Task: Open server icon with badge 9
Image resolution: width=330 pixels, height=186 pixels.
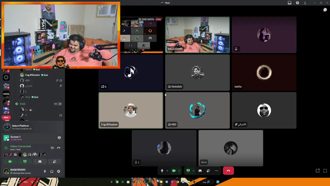Action: 6,86
